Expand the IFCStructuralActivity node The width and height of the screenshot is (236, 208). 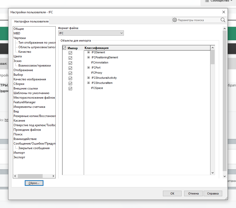pyautogui.click(x=88, y=78)
